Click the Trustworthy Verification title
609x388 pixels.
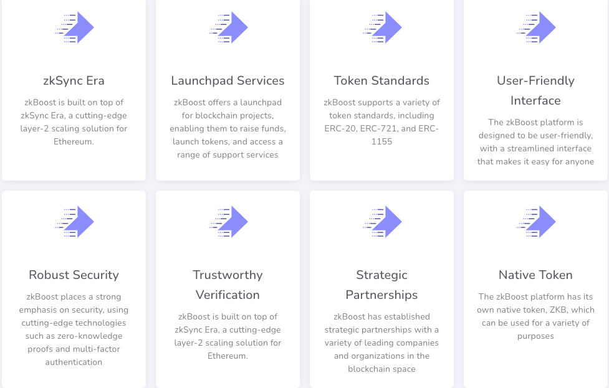[228, 285]
